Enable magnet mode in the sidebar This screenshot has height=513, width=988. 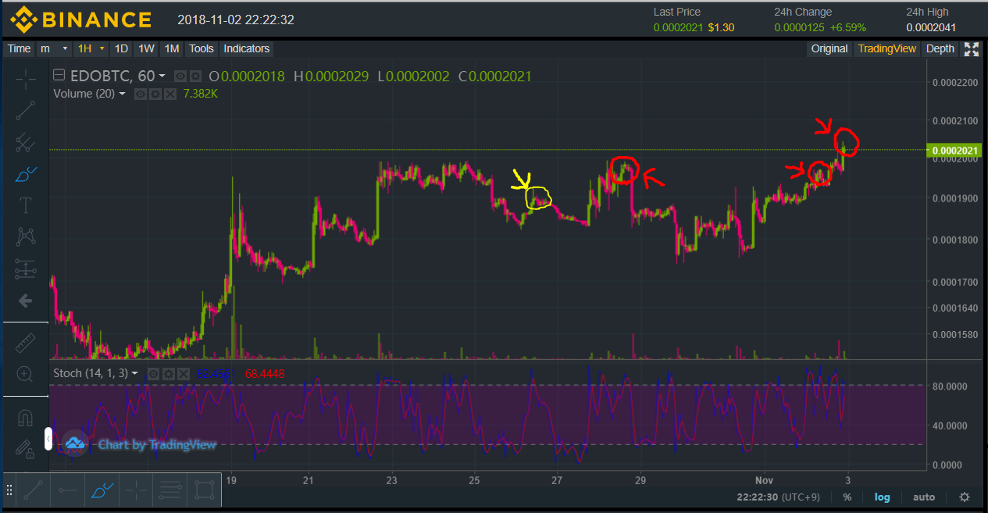tap(25, 419)
